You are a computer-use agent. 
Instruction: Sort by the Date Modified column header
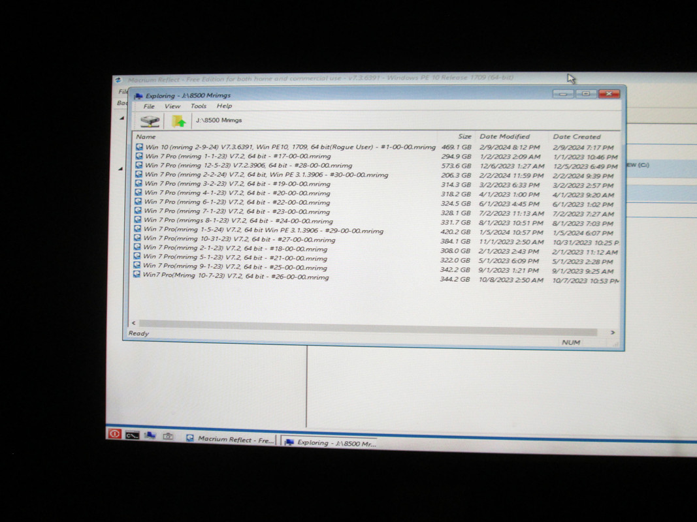tap(504, 136)
